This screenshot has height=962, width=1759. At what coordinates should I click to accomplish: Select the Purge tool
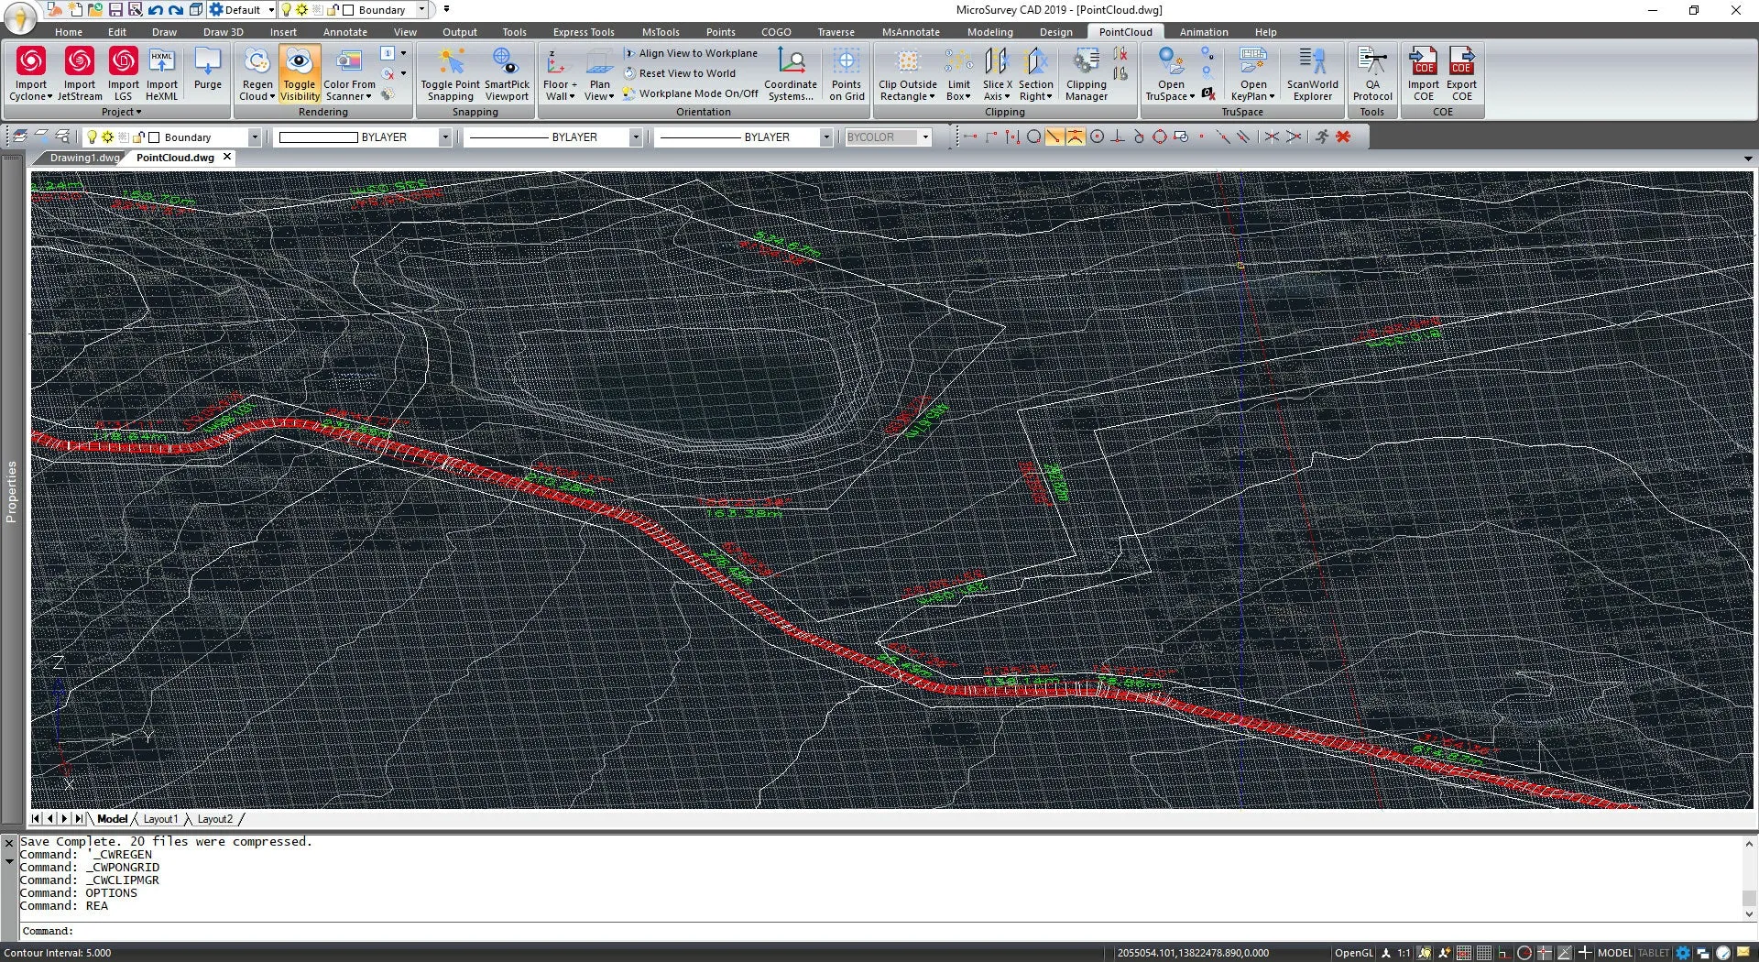click(x=207, y=73)
